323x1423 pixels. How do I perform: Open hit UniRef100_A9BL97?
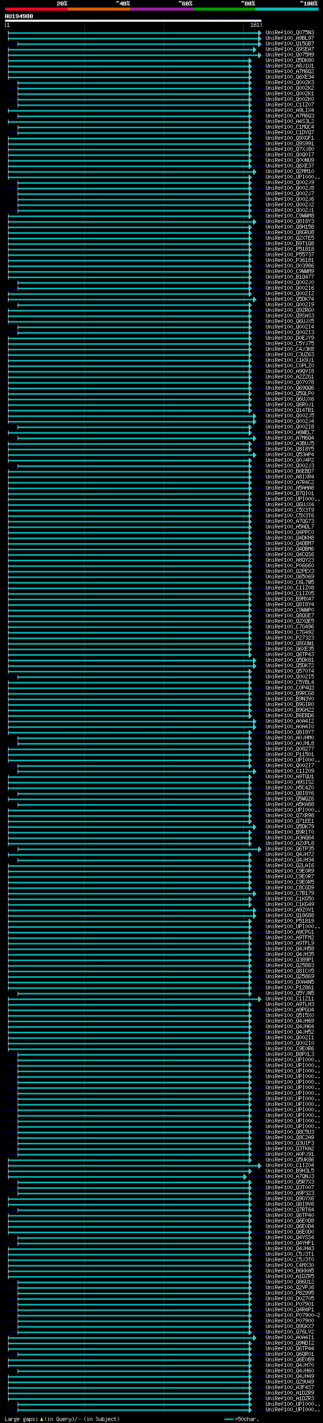(x=290, y=38)
